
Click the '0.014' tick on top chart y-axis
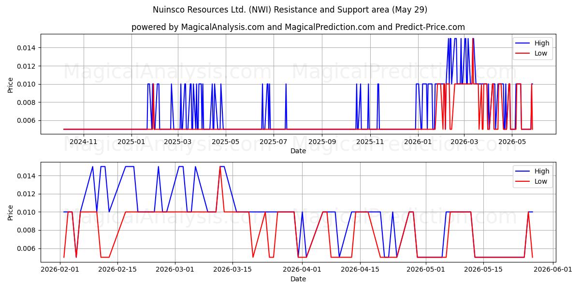coord(28,47)
